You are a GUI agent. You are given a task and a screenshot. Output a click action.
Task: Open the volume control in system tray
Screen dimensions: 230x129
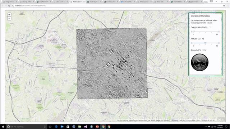coord(215,126)
